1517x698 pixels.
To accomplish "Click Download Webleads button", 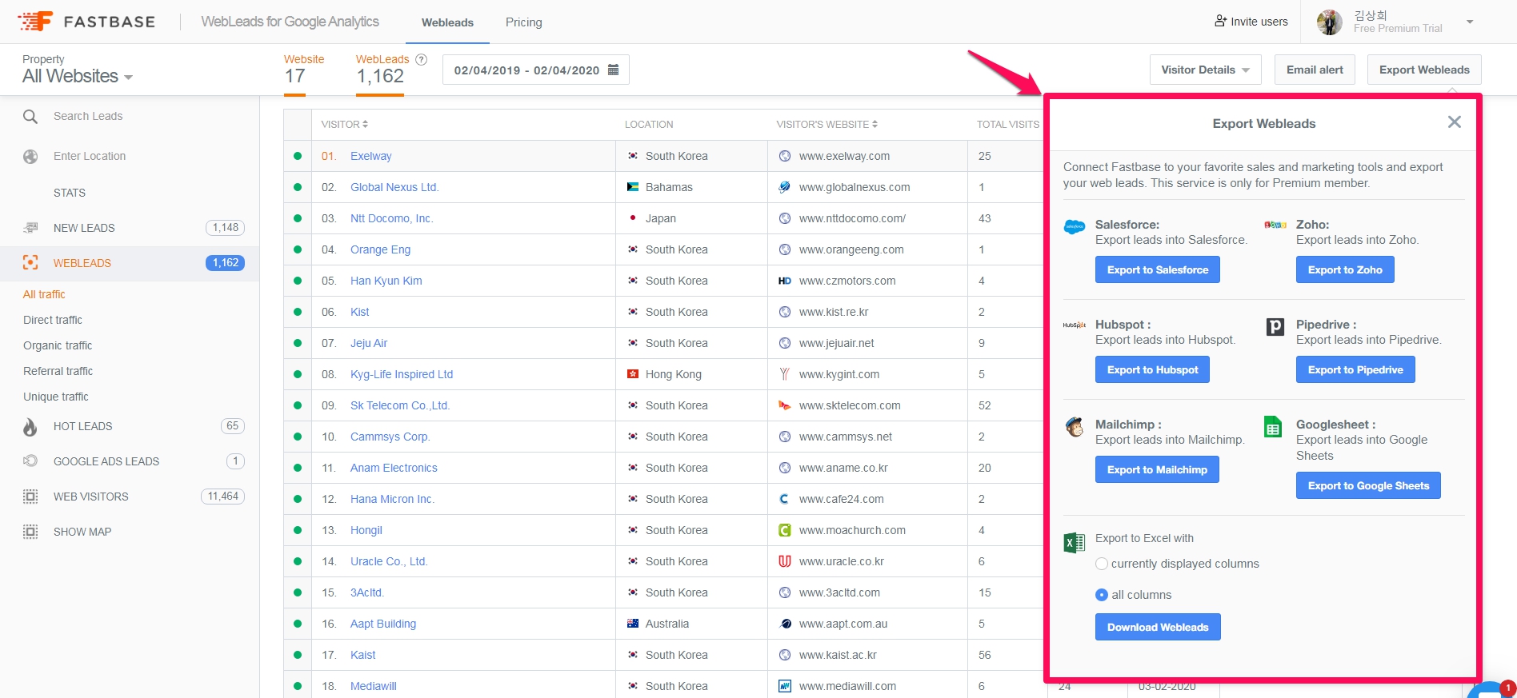I will (1157, 628).
